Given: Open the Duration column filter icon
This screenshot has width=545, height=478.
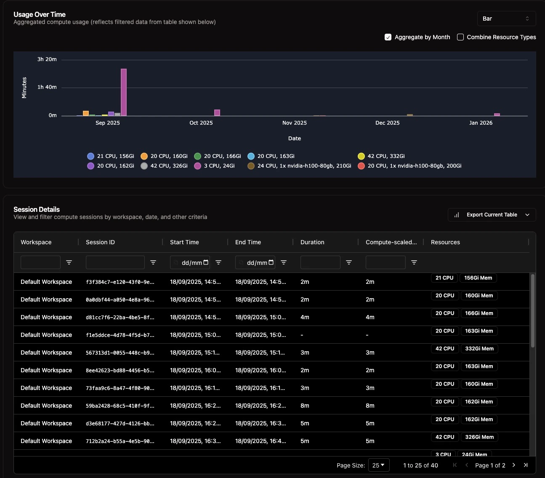Looking at the screenshot, I should tap(349, 262).
